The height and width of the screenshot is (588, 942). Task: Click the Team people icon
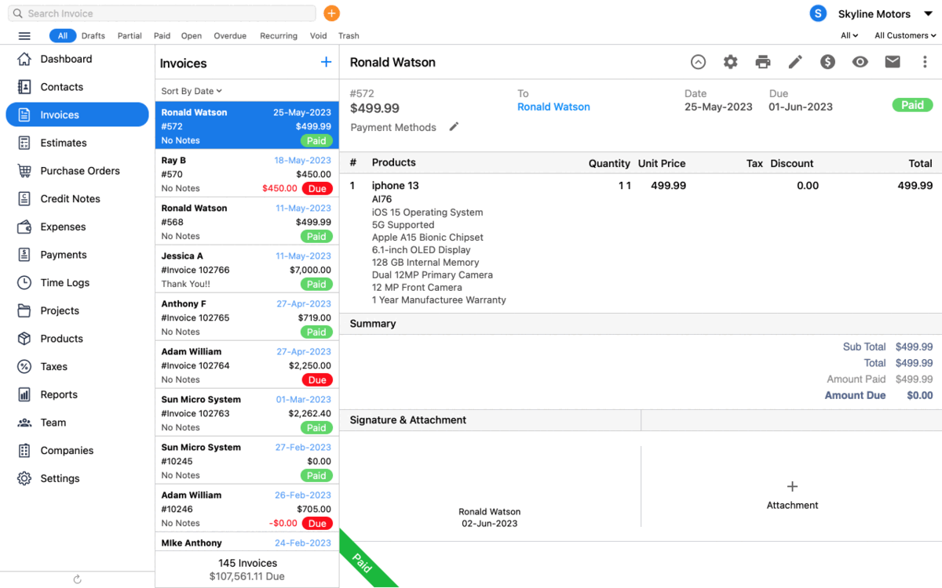coord(24,423)
